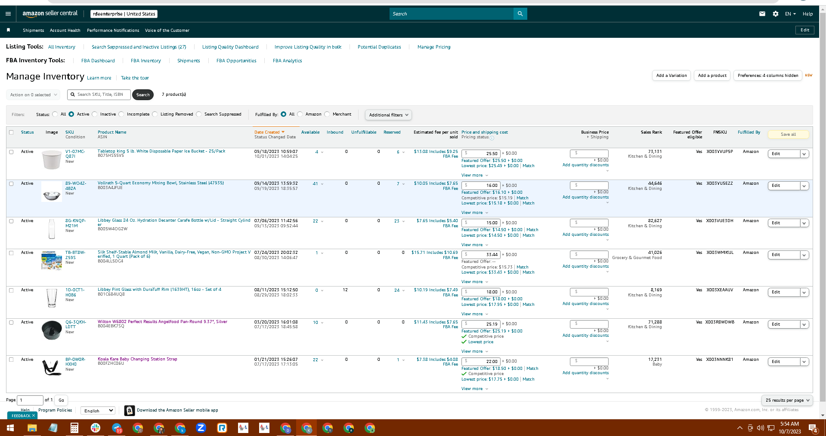Viewport: 826px width, 436px height.
Task: Open Edit dropdown arrow for ice bucket row
Action: tap(804, 154)
